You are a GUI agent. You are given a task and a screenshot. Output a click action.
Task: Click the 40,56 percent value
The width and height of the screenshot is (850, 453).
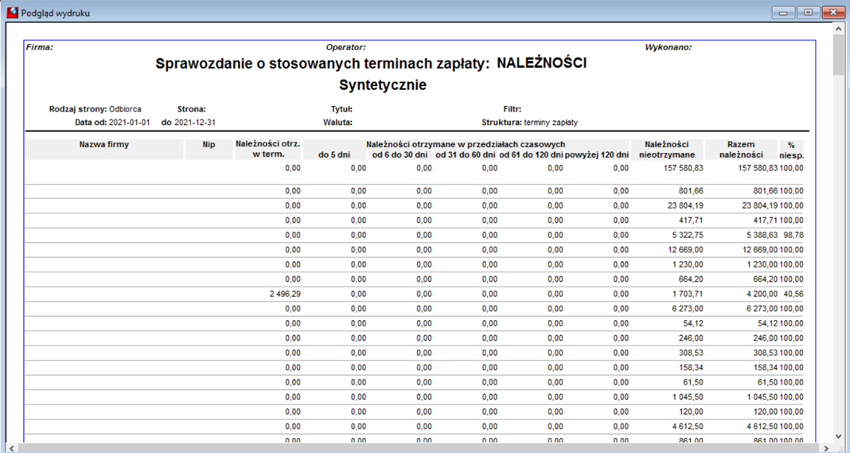793,294
